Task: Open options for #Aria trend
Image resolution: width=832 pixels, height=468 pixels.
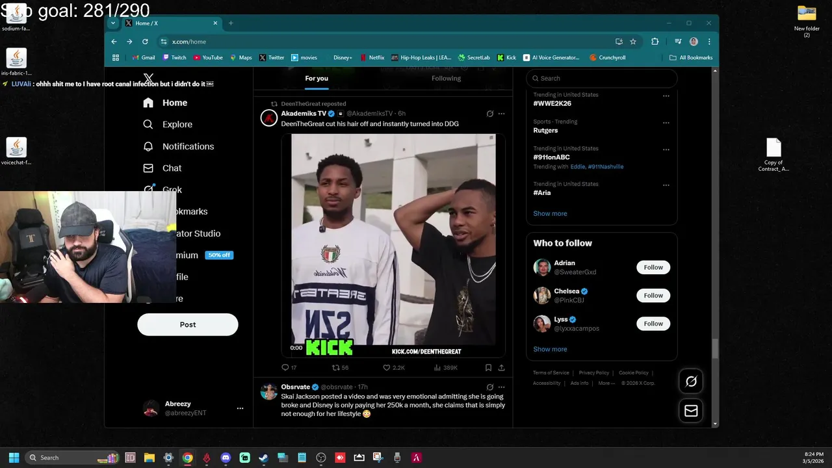Action: [666, 185]
